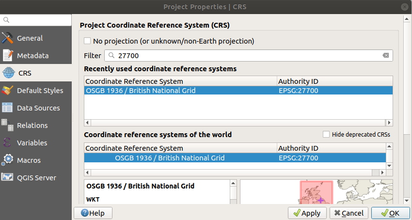Open the General settings icon
The height and width of the screenshot is (220, 412).
(7, 38)
